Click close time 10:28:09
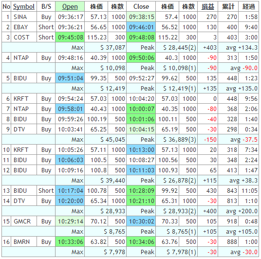Viewport: 261px width, 259px height. (x=141, y=190)
